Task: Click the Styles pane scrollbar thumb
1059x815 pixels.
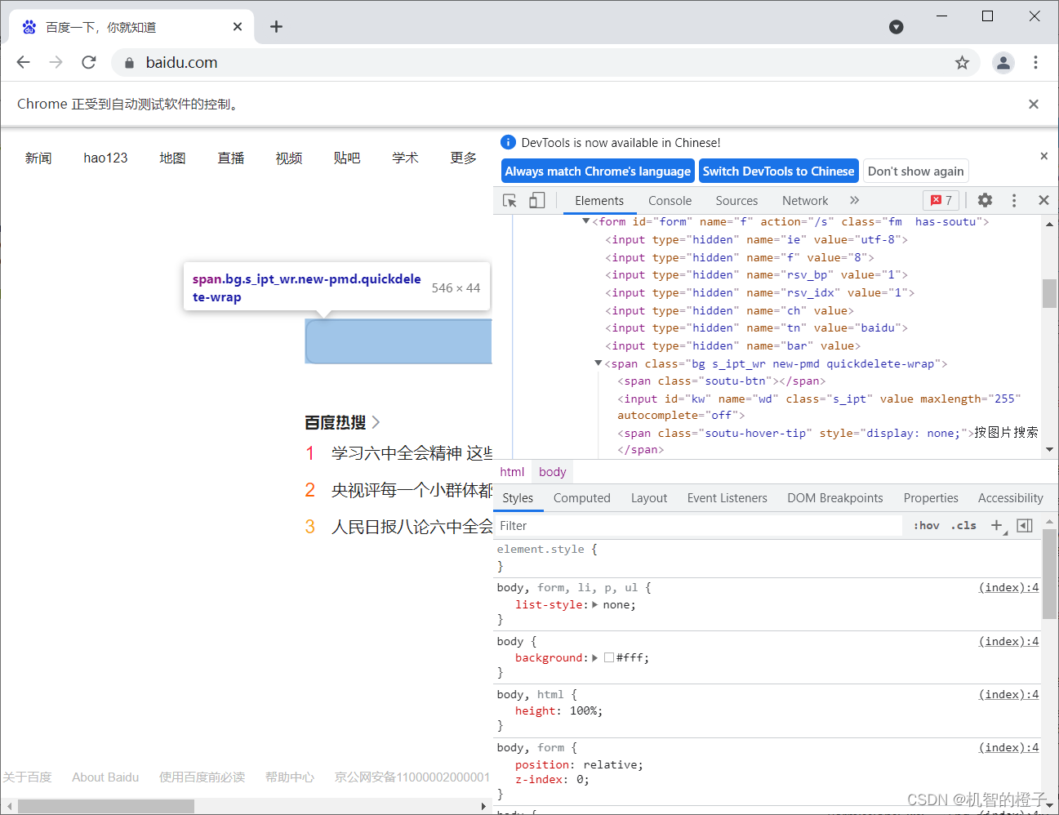Action: (x=1049, y=573)
